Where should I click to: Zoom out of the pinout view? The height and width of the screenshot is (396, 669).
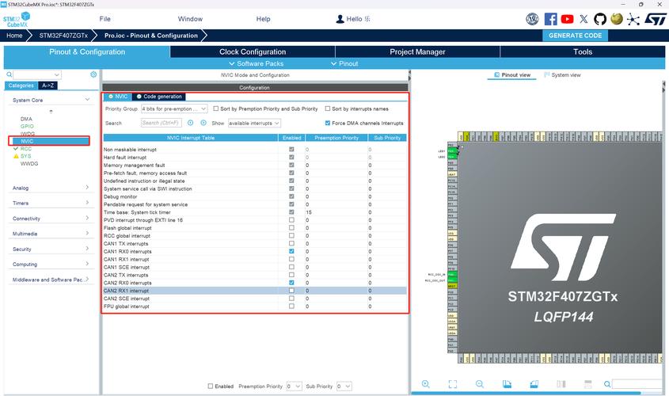point(480,384)
